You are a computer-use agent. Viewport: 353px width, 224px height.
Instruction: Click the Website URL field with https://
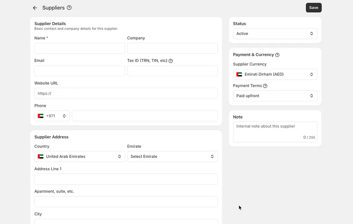(126, 93)
